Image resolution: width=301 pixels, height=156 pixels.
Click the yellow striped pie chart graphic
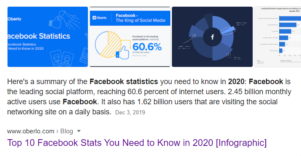click(x=108, y=45)
